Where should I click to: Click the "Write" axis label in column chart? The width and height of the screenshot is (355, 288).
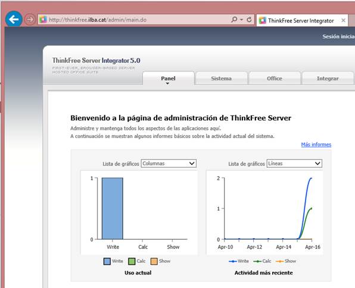coord(113,247)
